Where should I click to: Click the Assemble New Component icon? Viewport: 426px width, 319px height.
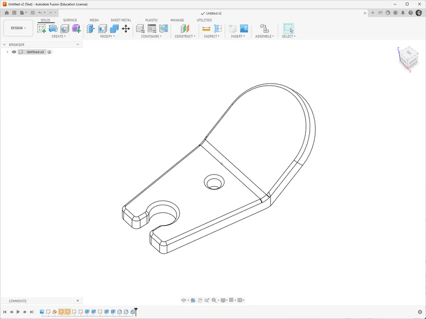pos(264,29)
